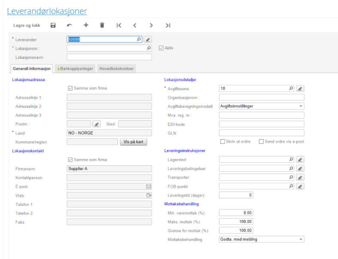Click pencil edit icon next to Leverandør
This screenshot has width=338, height=259.
click(x=147, y=40)
